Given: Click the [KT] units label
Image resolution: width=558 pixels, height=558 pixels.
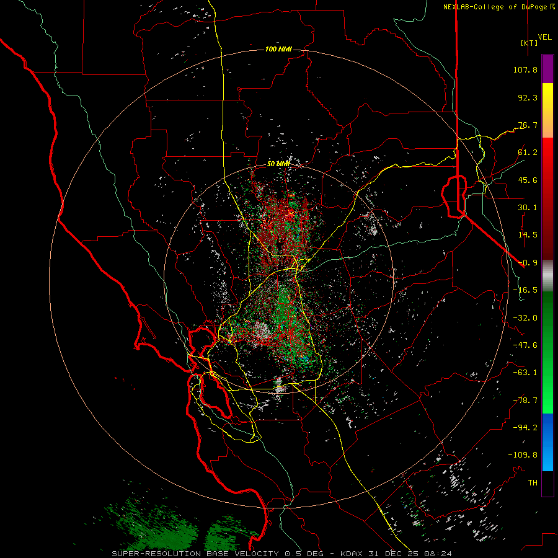Looking at the screenshot, I should [x=529, y=43].
